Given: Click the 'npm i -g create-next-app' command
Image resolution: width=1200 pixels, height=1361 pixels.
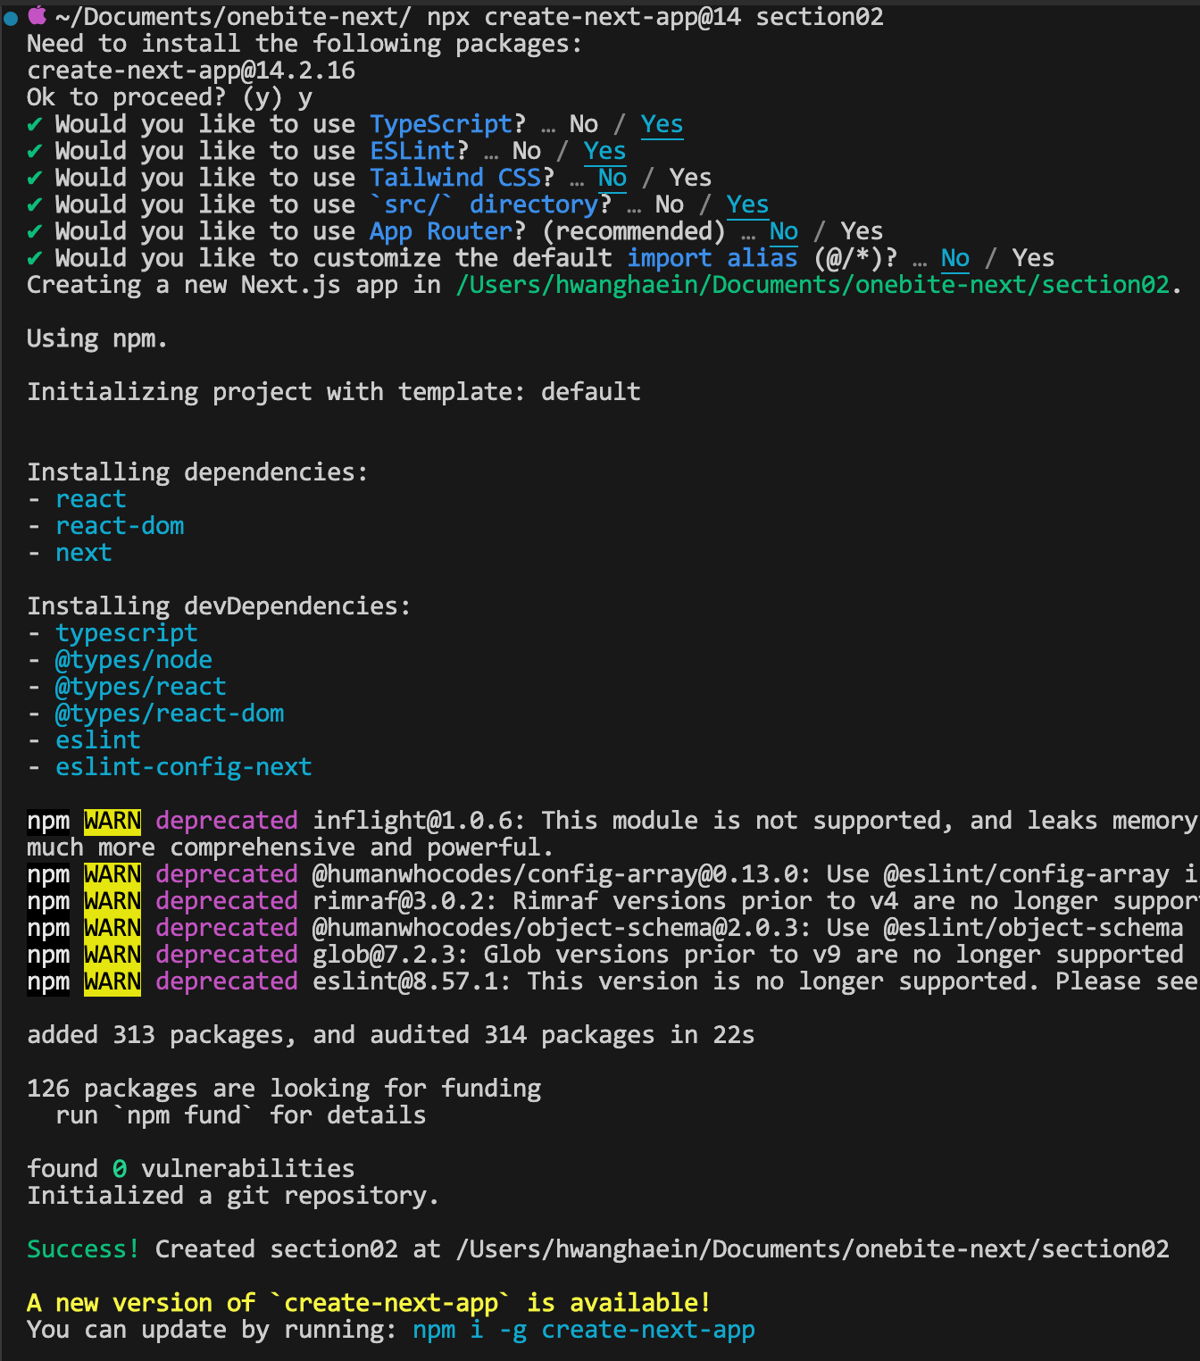Looking at the screenshot, I should click(584, 1330).
